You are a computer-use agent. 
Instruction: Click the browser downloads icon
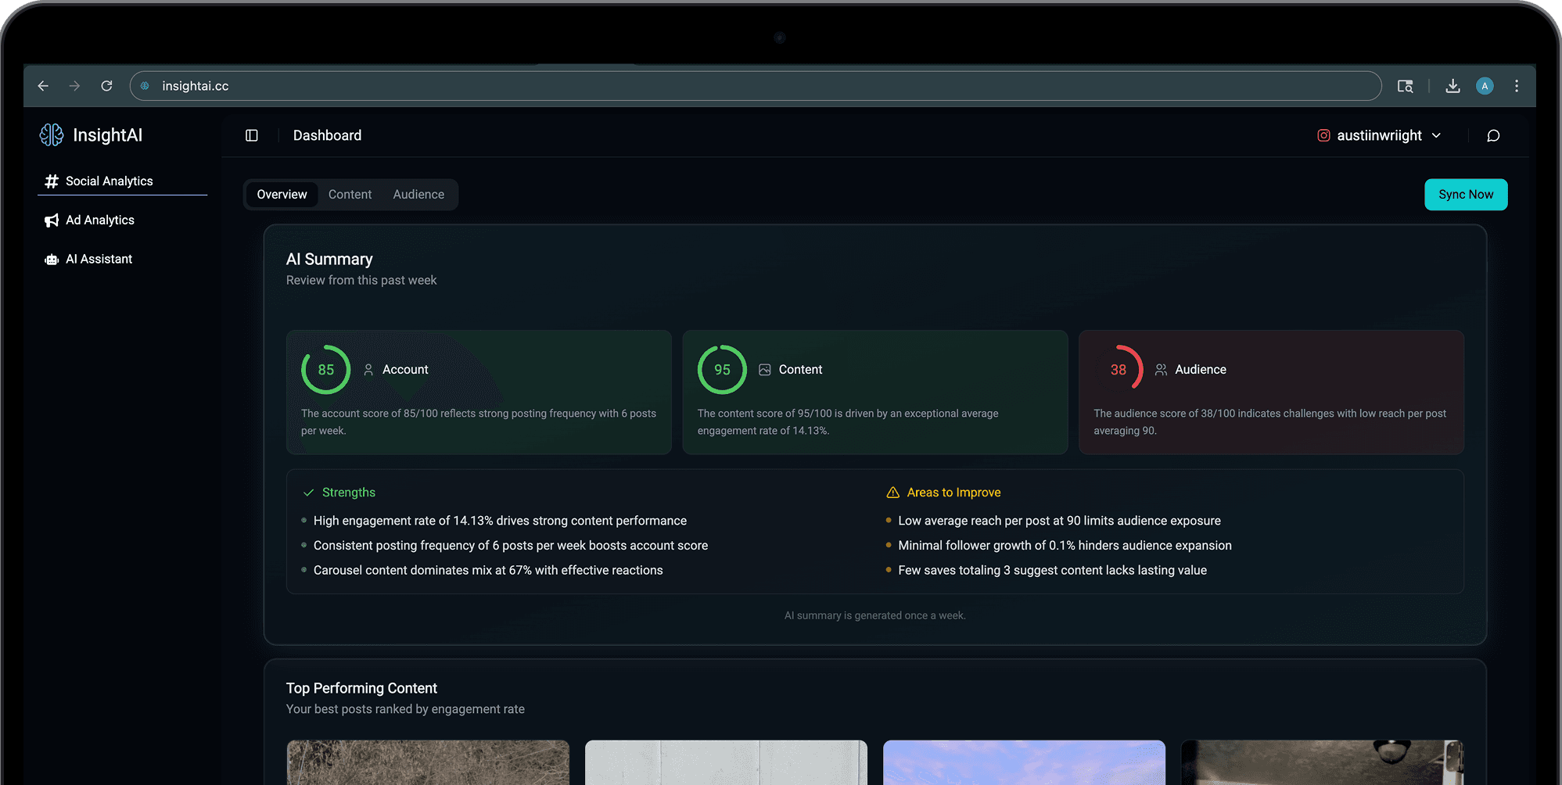[1452, 86]
